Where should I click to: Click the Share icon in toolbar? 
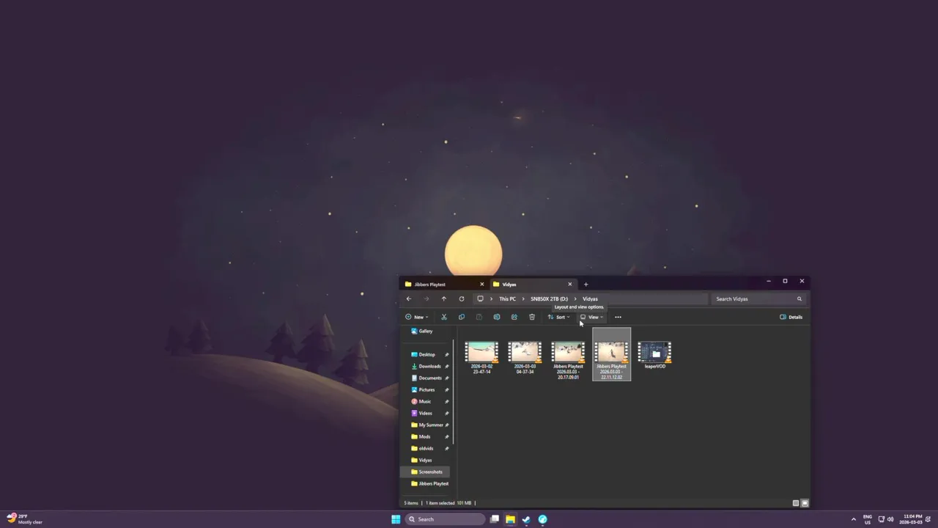point(514,317)
